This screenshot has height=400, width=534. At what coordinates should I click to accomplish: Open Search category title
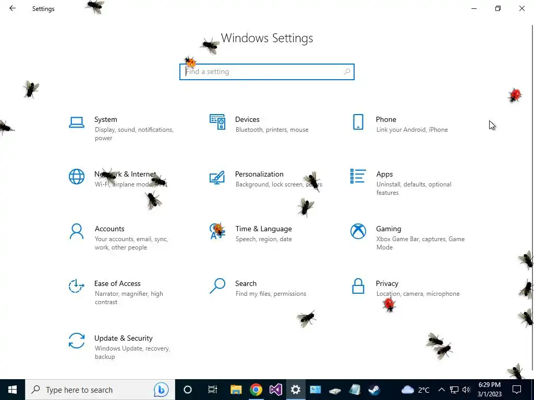(x=246, y=283)
